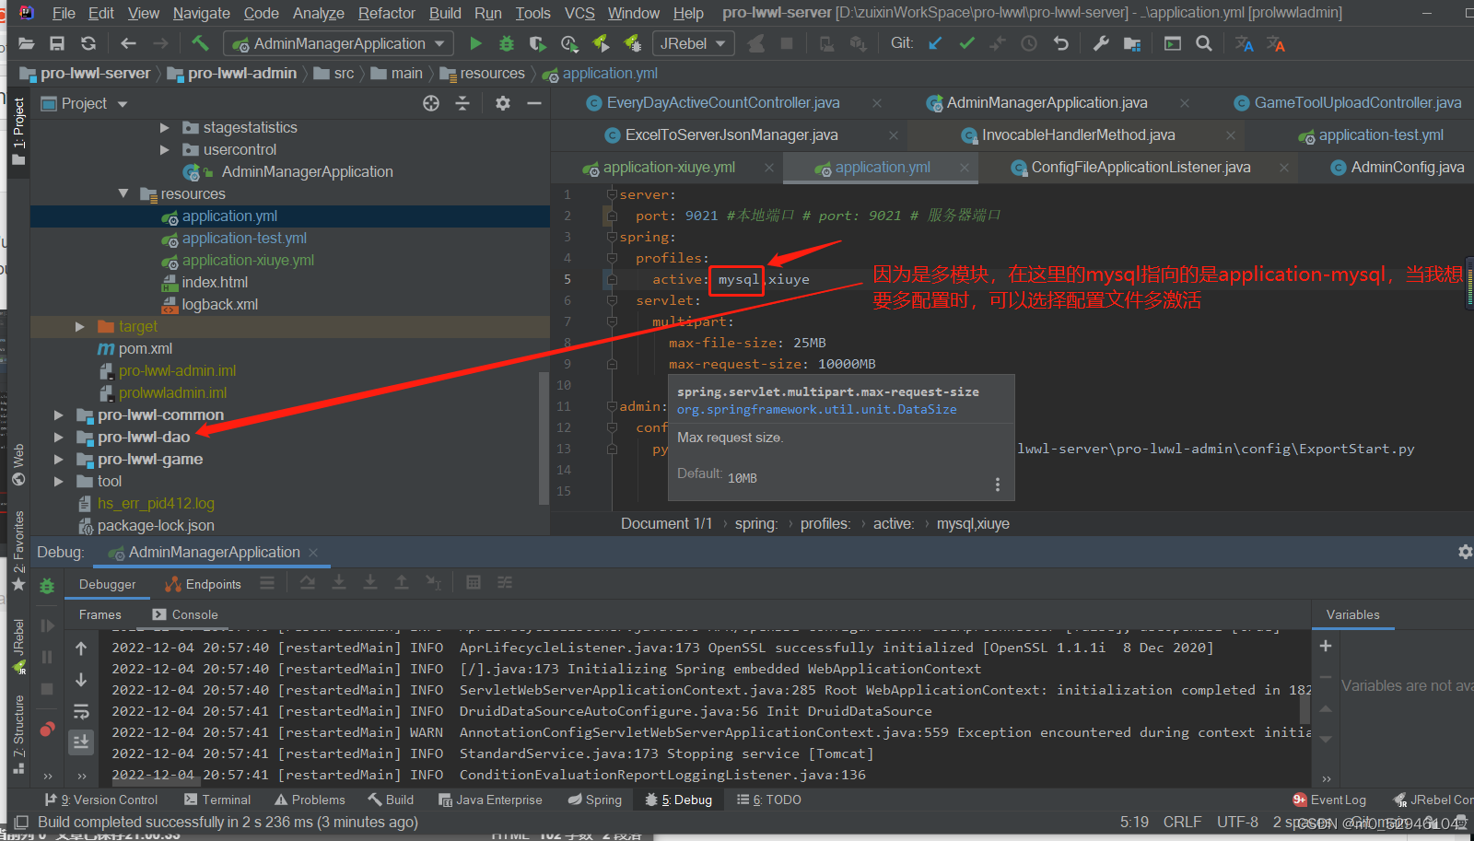Open IDE settings with wrench icon
This screenshot has width=1474, height=841.
pyautogui.click(x=1099, y=43)
